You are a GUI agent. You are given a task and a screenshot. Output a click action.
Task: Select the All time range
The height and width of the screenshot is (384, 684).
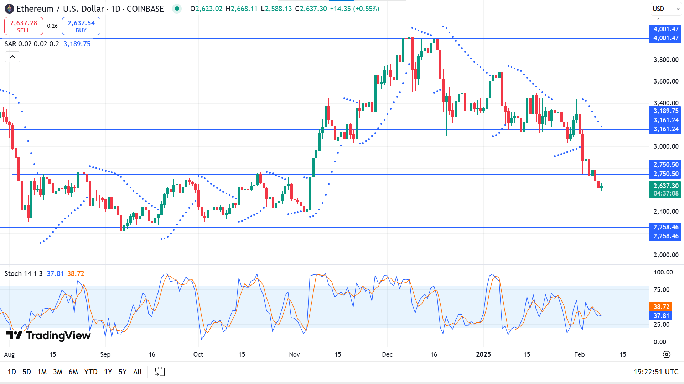tap(138, 372)
